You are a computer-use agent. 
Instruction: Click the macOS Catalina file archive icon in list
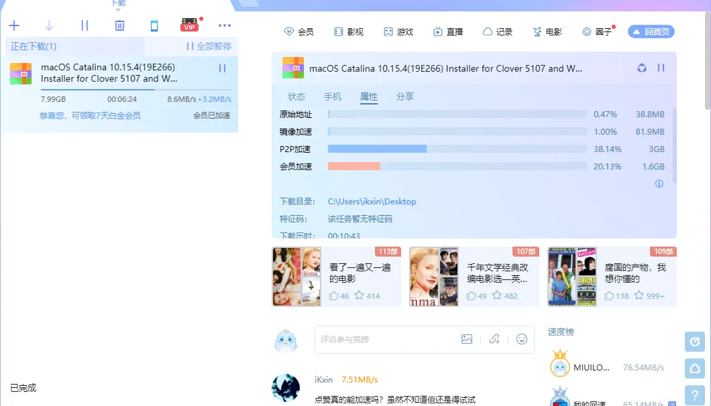point(21,74)
